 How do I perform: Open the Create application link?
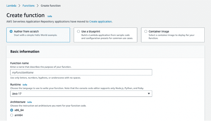(x=100, y=21)
